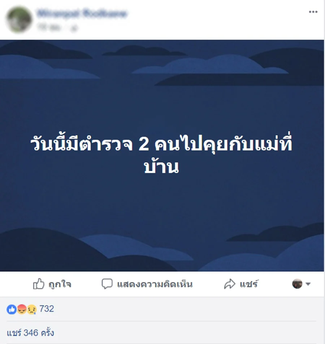Expand the post-as identity dropdown arrow
The image size is (325, 344).
tap(308, 284)
